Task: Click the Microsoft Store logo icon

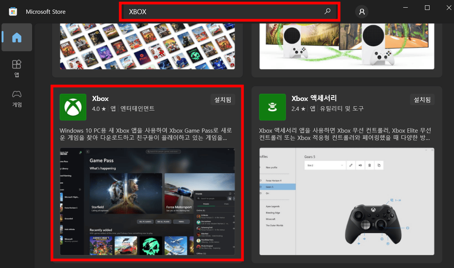Action: 13,11
